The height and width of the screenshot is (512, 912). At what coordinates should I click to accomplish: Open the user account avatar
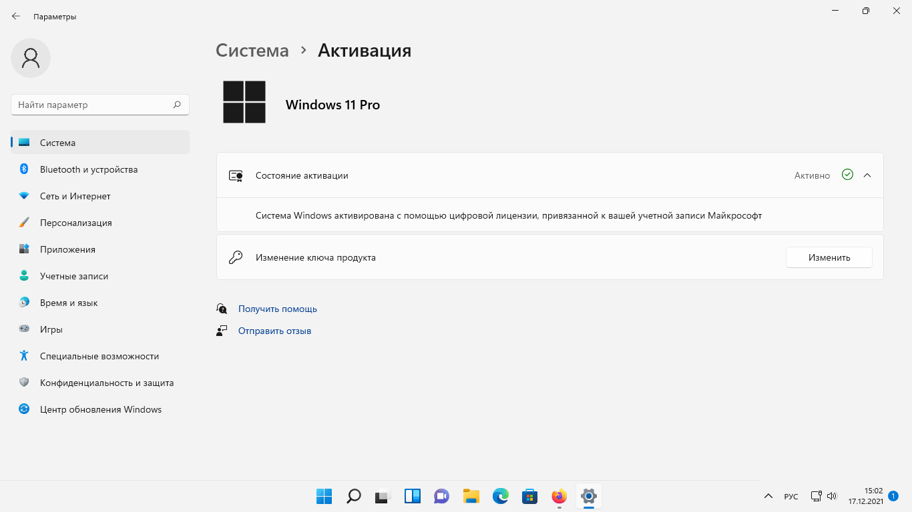[x=31, y=58]
